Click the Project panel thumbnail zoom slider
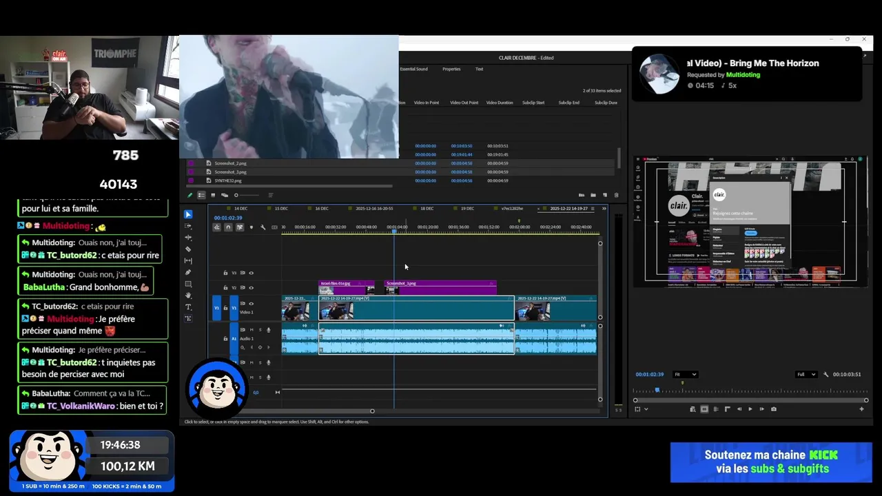Image resolution: width=882 pixels, height=496 pixels. coord(236,195)
